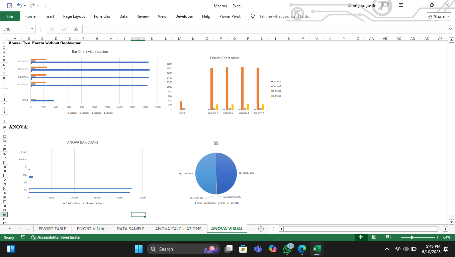Click the Series2 legend entry in column chart
This screenshot has width=455, height=257.
pyautogui.click(x=276, y=86)
